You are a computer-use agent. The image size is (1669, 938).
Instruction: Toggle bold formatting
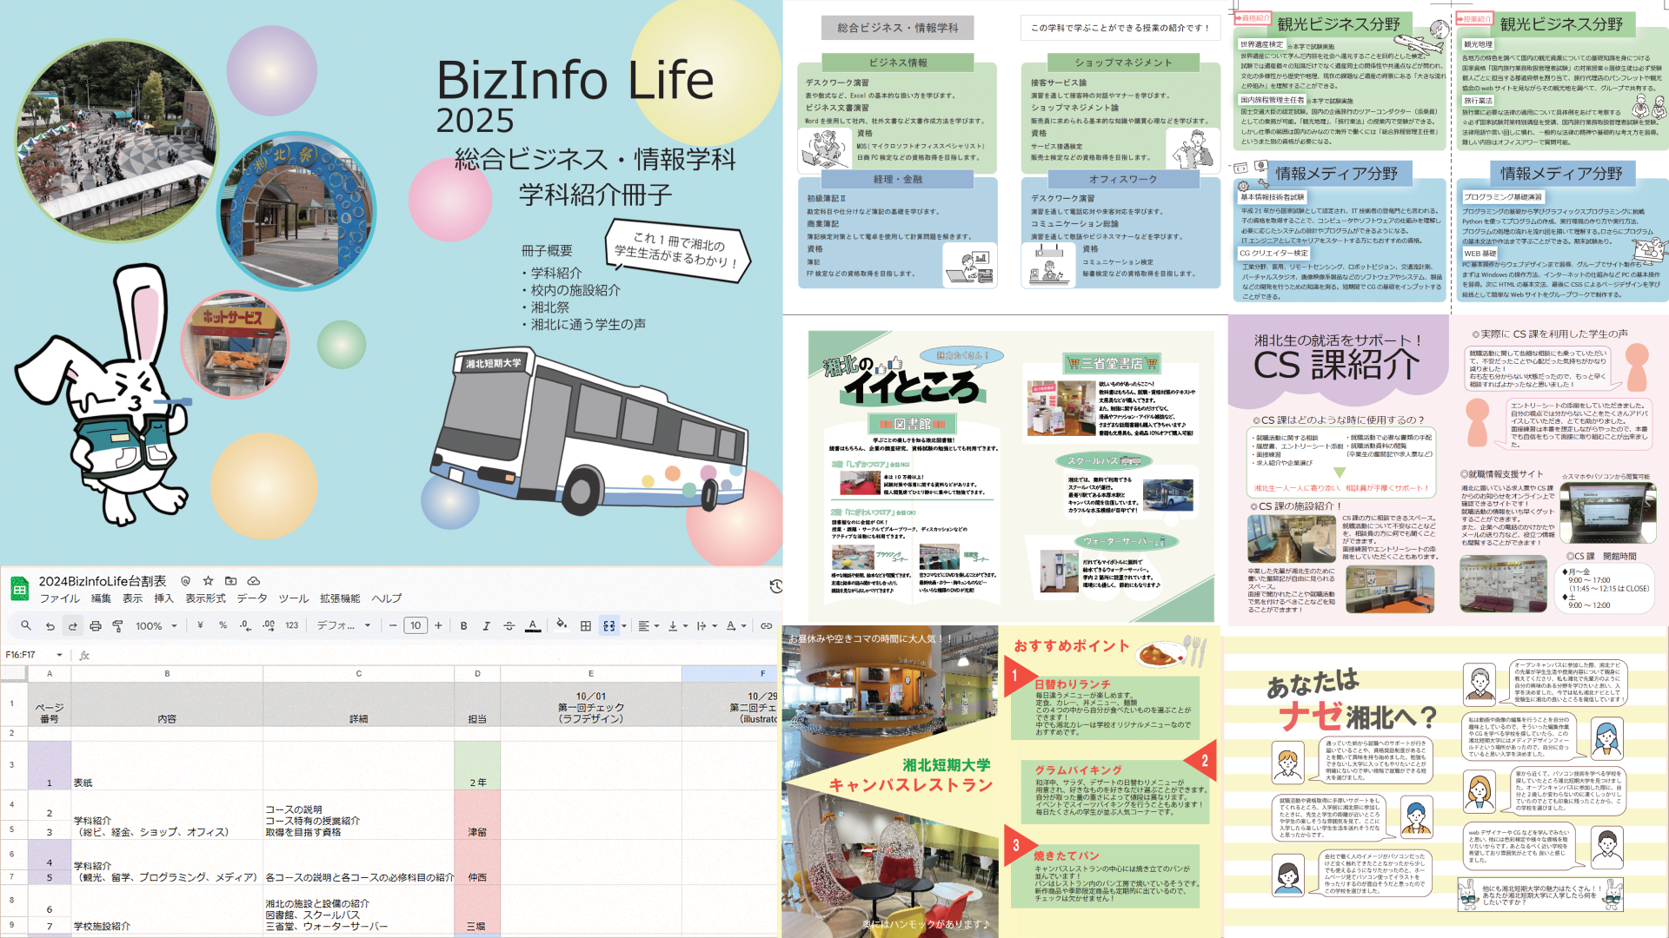[x=463, y=625]
